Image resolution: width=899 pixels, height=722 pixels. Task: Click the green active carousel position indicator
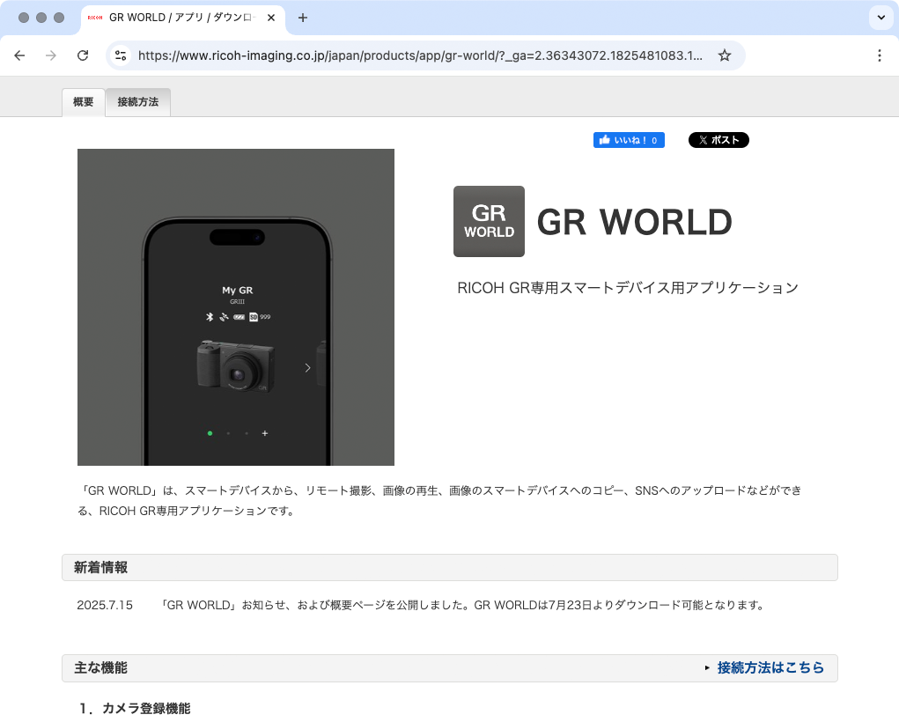tap(210, 433)
